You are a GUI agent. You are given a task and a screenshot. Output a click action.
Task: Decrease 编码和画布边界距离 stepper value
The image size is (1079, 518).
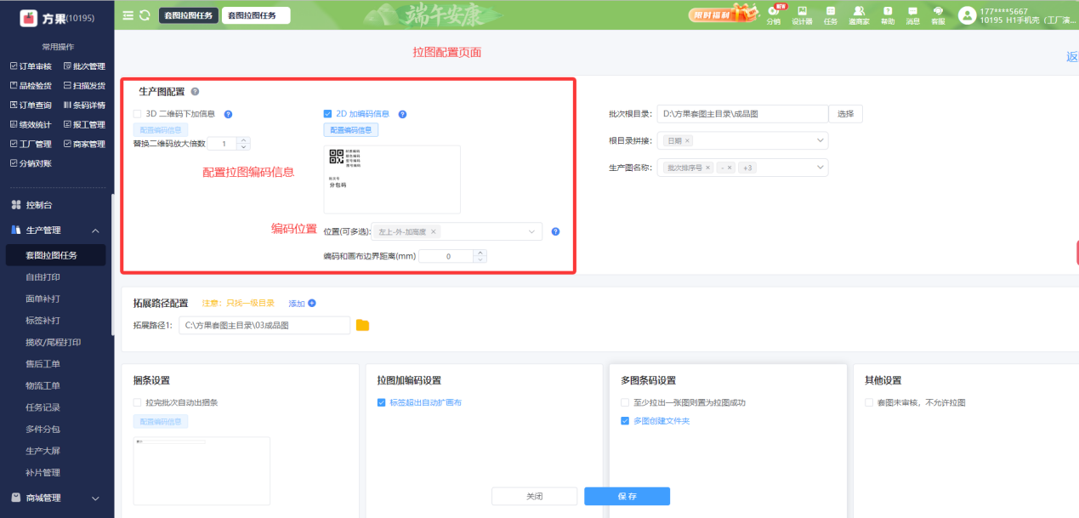[x=480, y=259]
